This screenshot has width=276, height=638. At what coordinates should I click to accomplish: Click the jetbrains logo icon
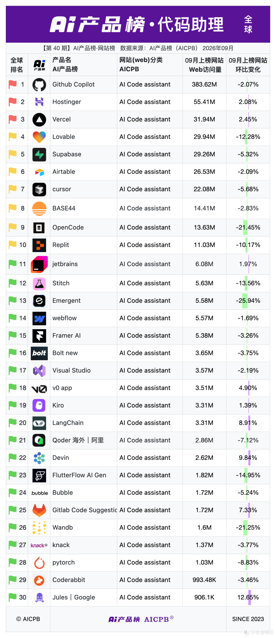tap(39, 264)
